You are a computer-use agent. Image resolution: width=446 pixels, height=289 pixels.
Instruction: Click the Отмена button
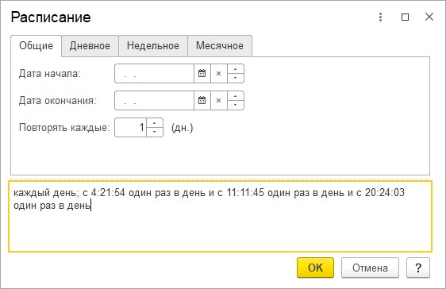[x=370, y=268]
